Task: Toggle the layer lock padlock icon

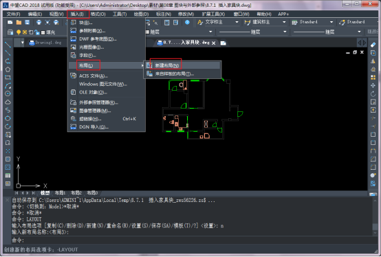Action: (36, 32)
